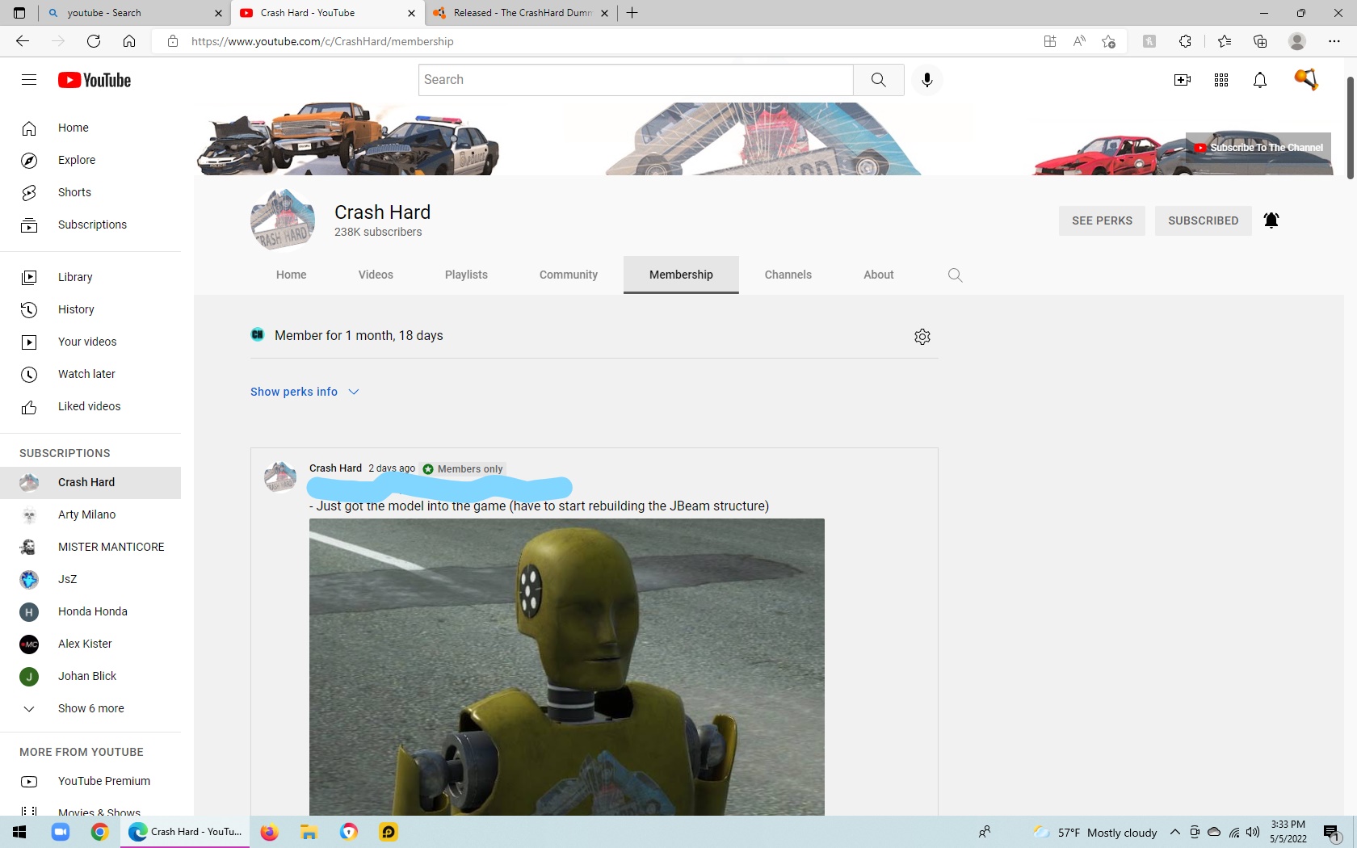Add page to favorites star icon
Image resolution: width=1357 pixels, height=848 pixels.
pyautogui.click(x=1108, y=41)
